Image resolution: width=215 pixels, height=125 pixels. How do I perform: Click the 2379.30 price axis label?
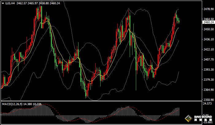208,80
